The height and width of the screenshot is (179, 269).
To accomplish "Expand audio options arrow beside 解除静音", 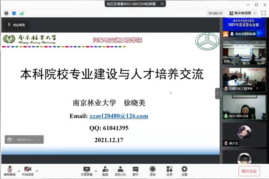I will coord(18,171).
